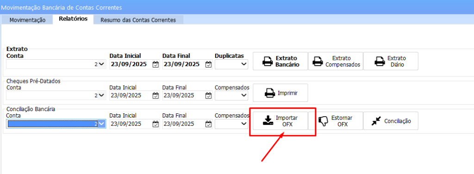This screenshot has height=174, width=474.
Task: Click Imprimir for Cheques Pré-Datados
Action: coord(280,93)
